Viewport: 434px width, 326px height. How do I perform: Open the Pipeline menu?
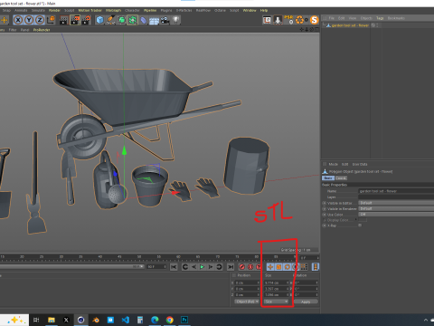[x=150, y=10]
